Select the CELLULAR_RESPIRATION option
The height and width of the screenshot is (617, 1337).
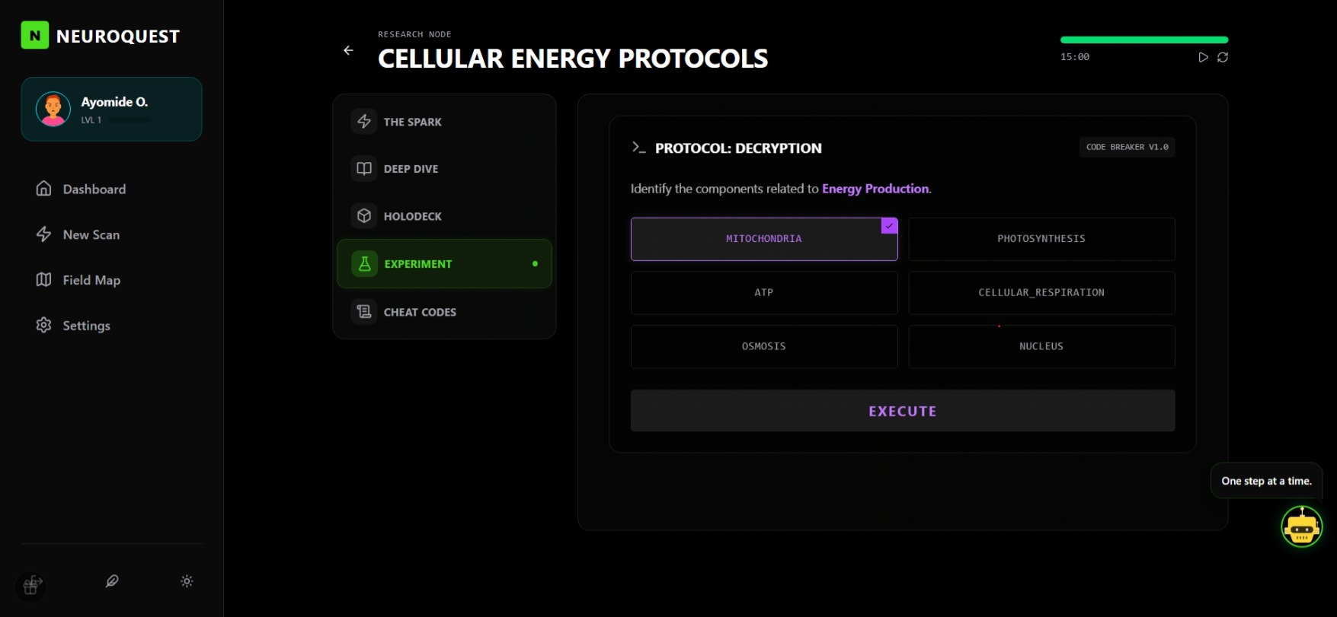pos(1041,293)
